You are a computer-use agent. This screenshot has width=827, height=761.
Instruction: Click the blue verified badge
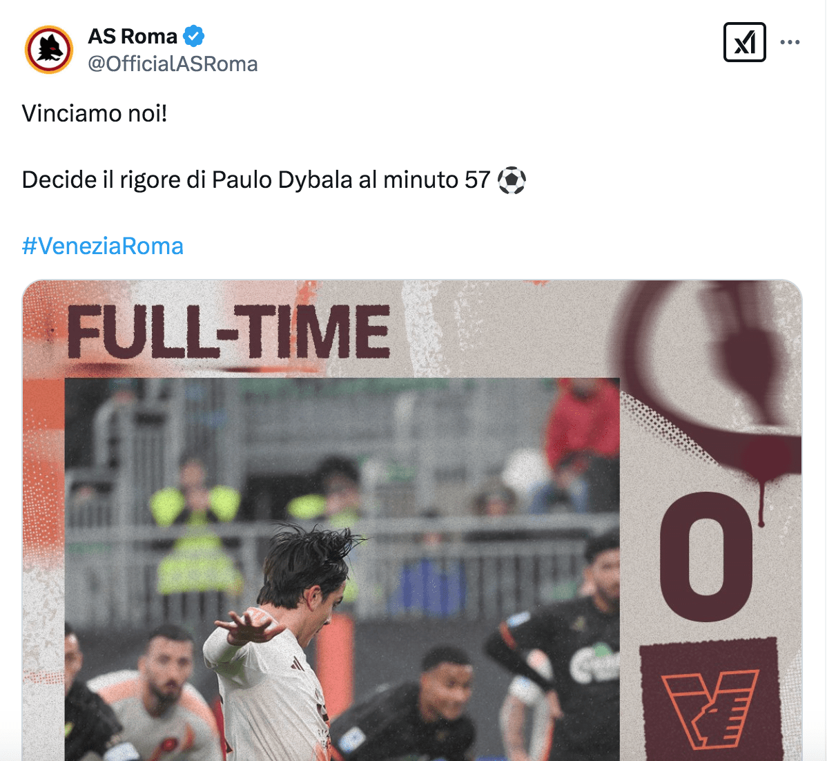coord(193,36)
